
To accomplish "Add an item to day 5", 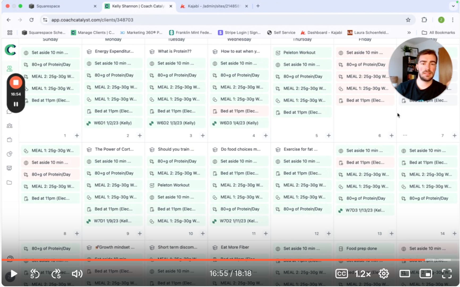I will tap(329, 136).
